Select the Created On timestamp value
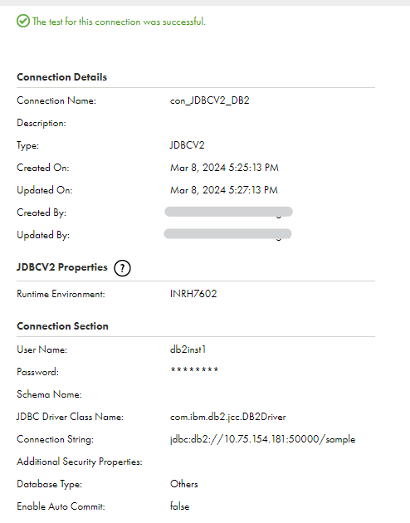410x523 pixels. [224, 168]
